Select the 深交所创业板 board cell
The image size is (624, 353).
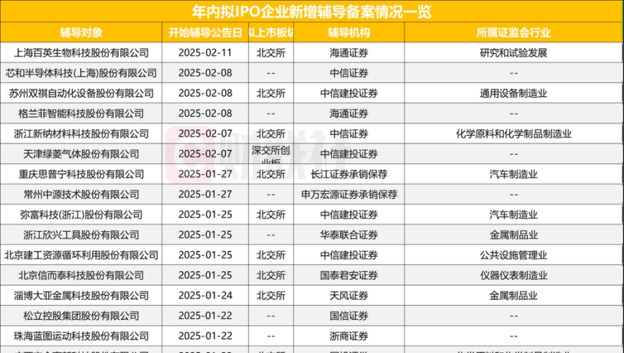(x=271, y=154)
